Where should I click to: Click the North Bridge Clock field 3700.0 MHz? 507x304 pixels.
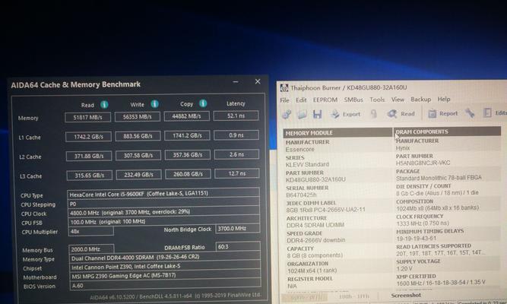click(238, 228)
